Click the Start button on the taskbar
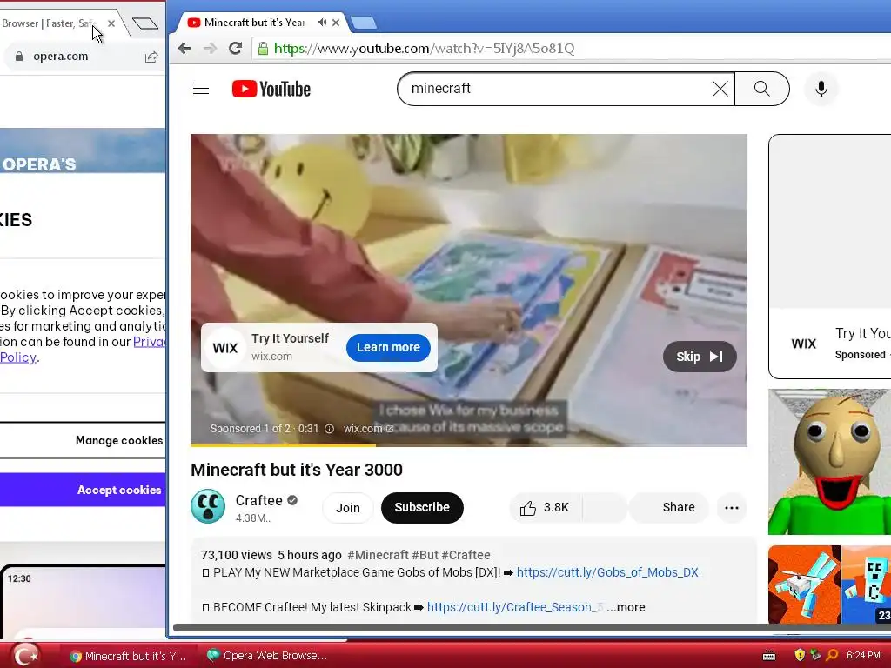891x668 pixels. (26, 655)
